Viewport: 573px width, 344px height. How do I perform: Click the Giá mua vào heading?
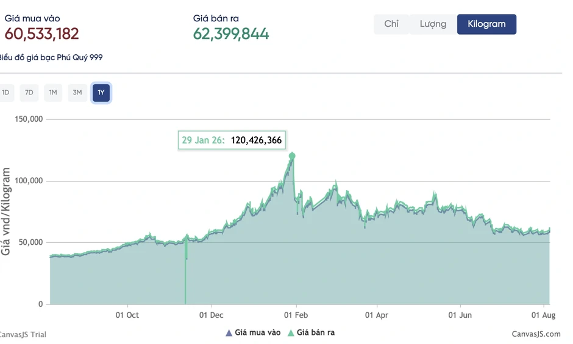pyautogui.click(x=32, y=19)
